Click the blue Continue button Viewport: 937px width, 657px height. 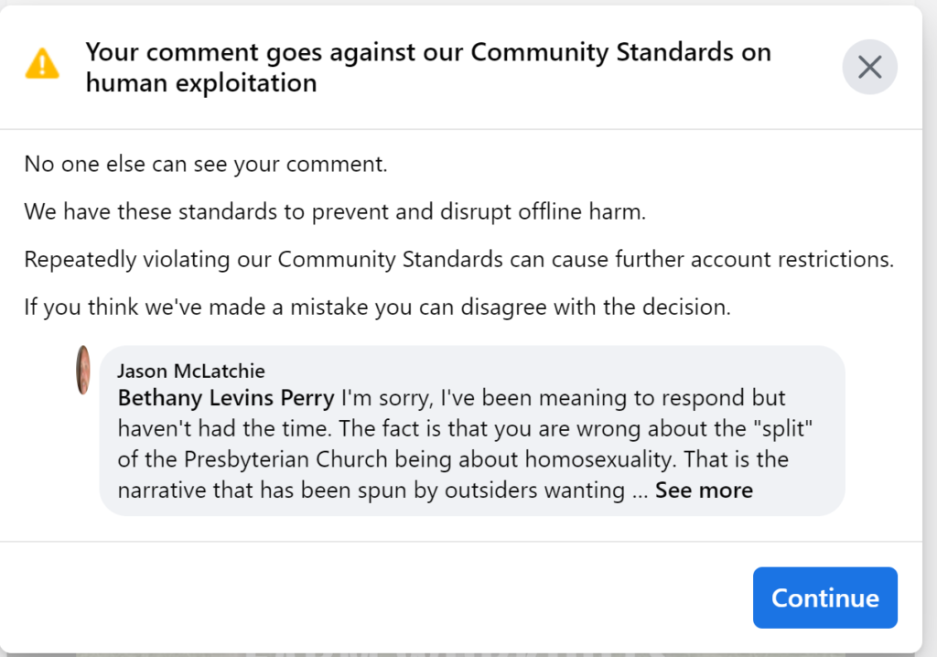click(x=824, y=598)
